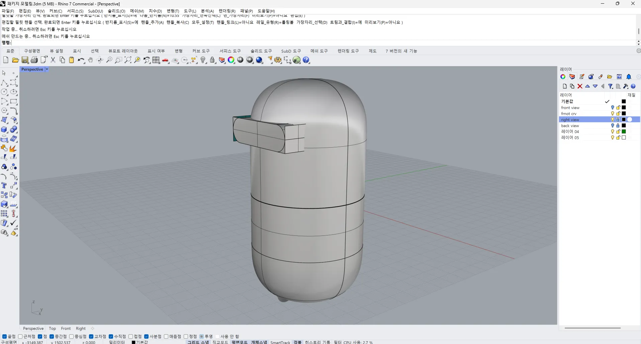Enable the 중심점 osnap checkbox
641x344 pixels.
[71, 336]
